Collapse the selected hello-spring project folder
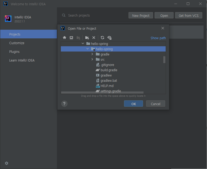207x169 pixels. 87,49
